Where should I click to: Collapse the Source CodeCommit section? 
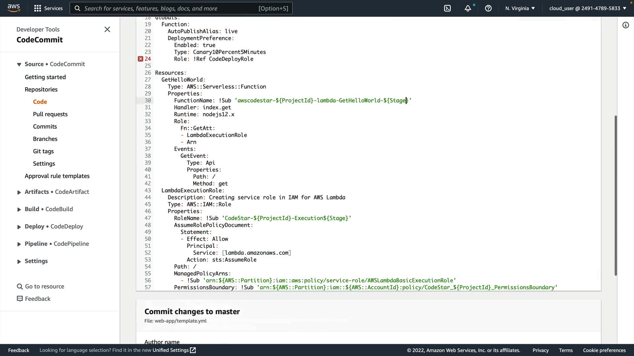tap(19, 64)
